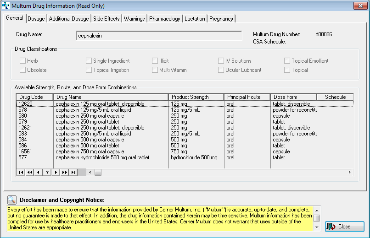Toggle the Herb checkbox
Viewport: 370px width, 238px height.
(22, 61)
